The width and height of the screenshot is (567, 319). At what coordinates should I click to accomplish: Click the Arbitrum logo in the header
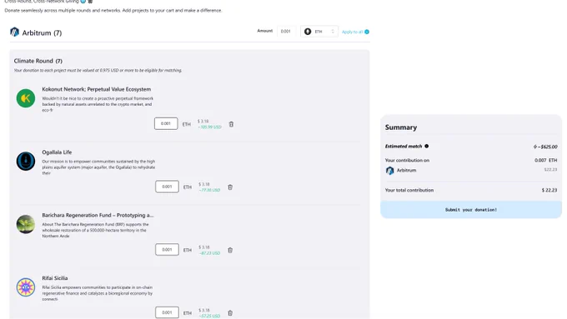(x=14, y=32)
